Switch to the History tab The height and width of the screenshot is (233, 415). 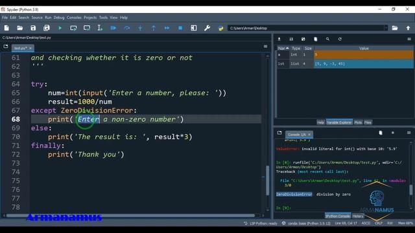(358, 216)
